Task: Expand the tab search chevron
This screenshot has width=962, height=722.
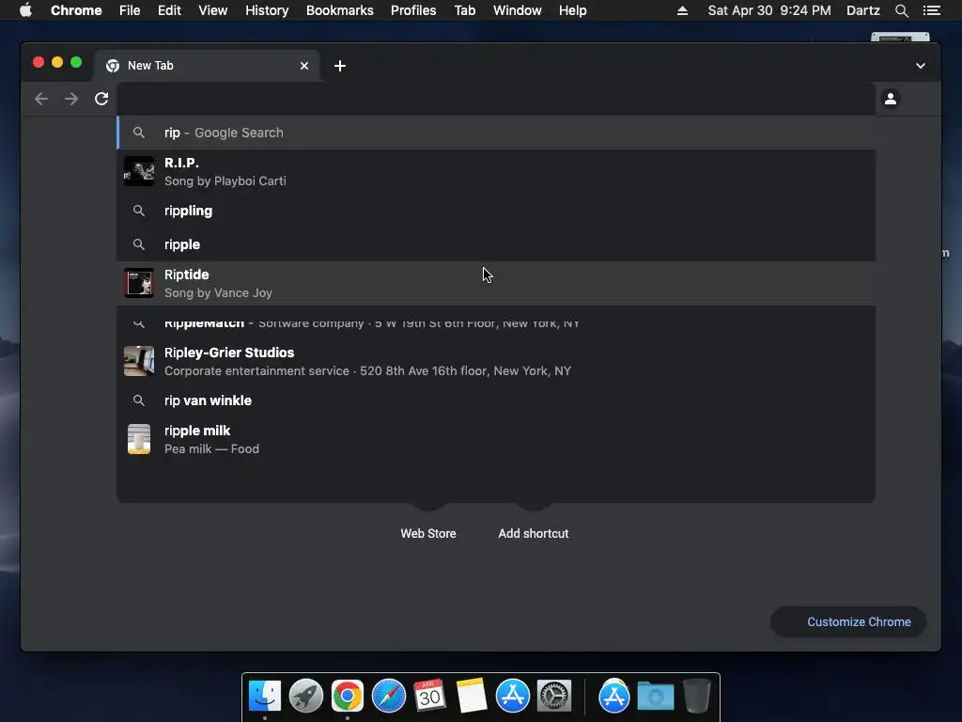Action: point(921,66)
